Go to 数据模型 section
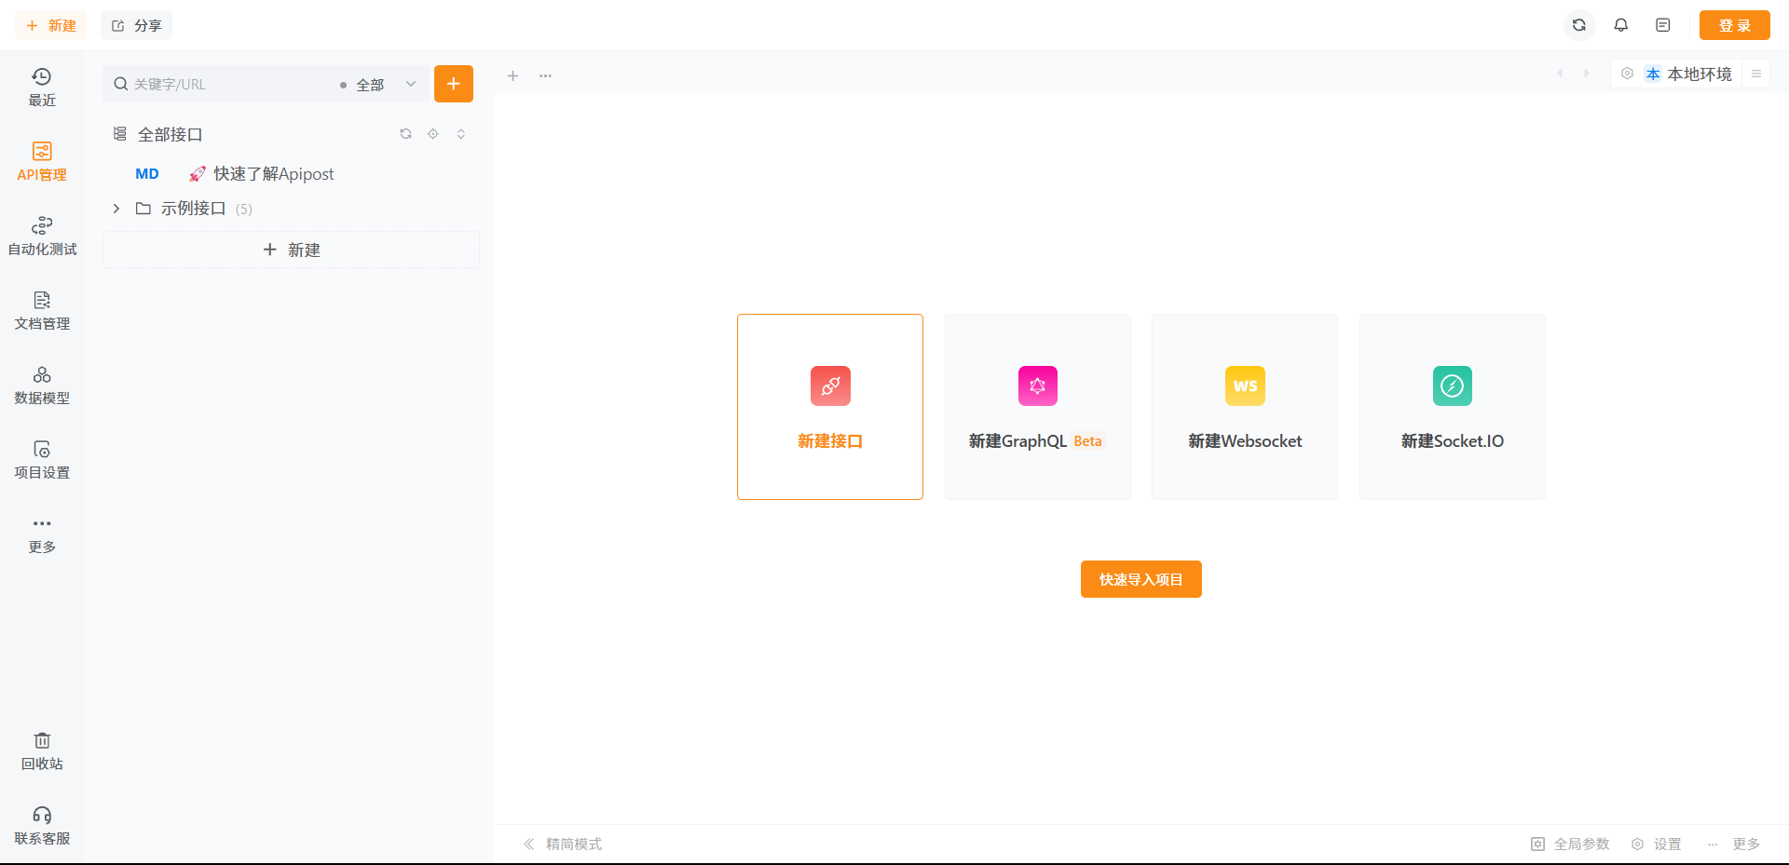 pos(42,385)
